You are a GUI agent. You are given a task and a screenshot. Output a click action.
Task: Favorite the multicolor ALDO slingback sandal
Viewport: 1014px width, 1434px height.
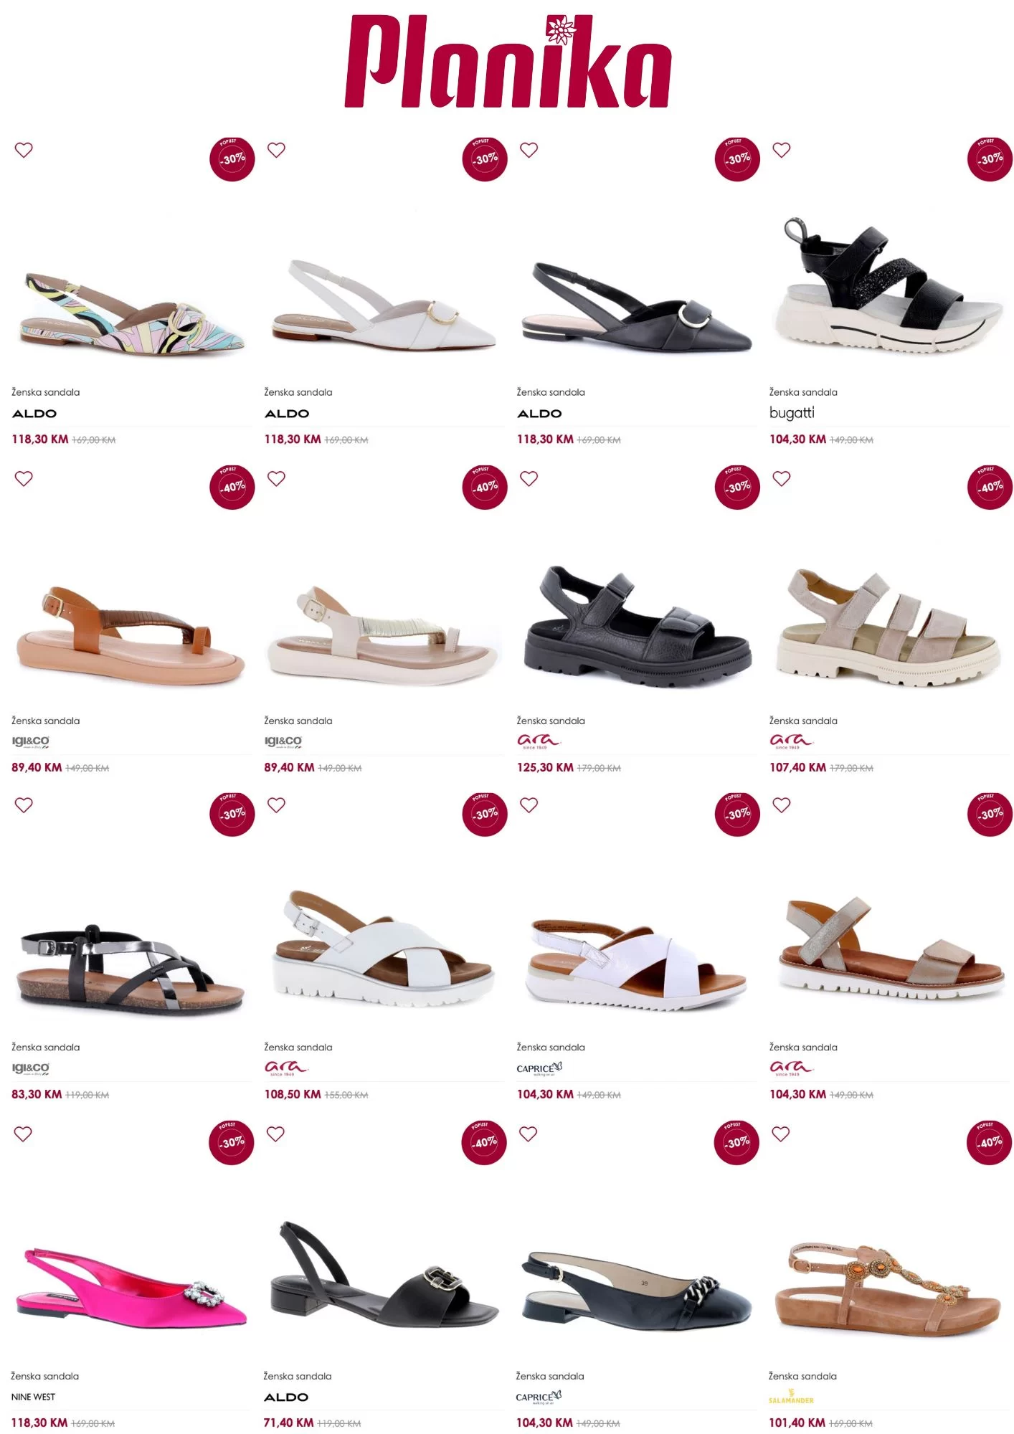(24, 150)
